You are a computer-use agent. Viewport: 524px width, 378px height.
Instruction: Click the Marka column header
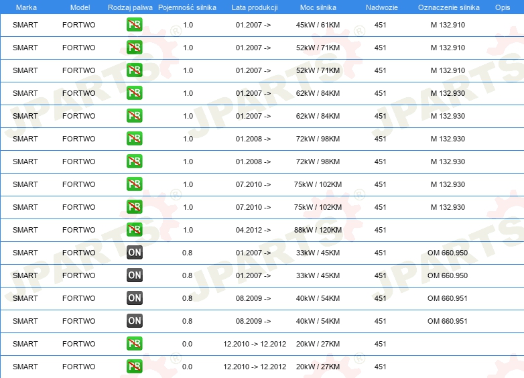tap(26, 7)
